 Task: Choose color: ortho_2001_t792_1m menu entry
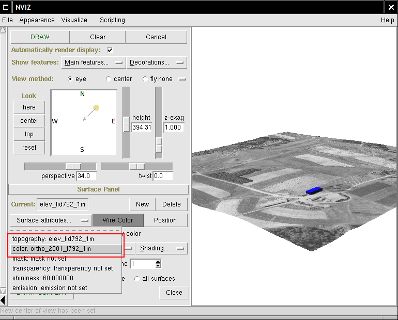click(x=52, y=249)
